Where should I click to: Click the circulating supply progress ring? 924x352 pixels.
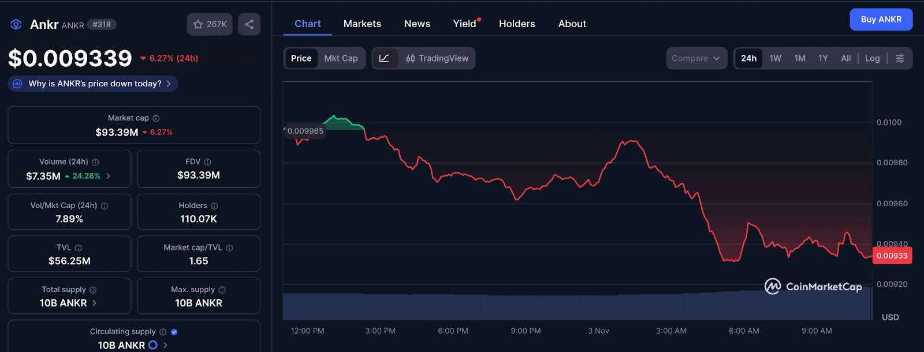153,345
